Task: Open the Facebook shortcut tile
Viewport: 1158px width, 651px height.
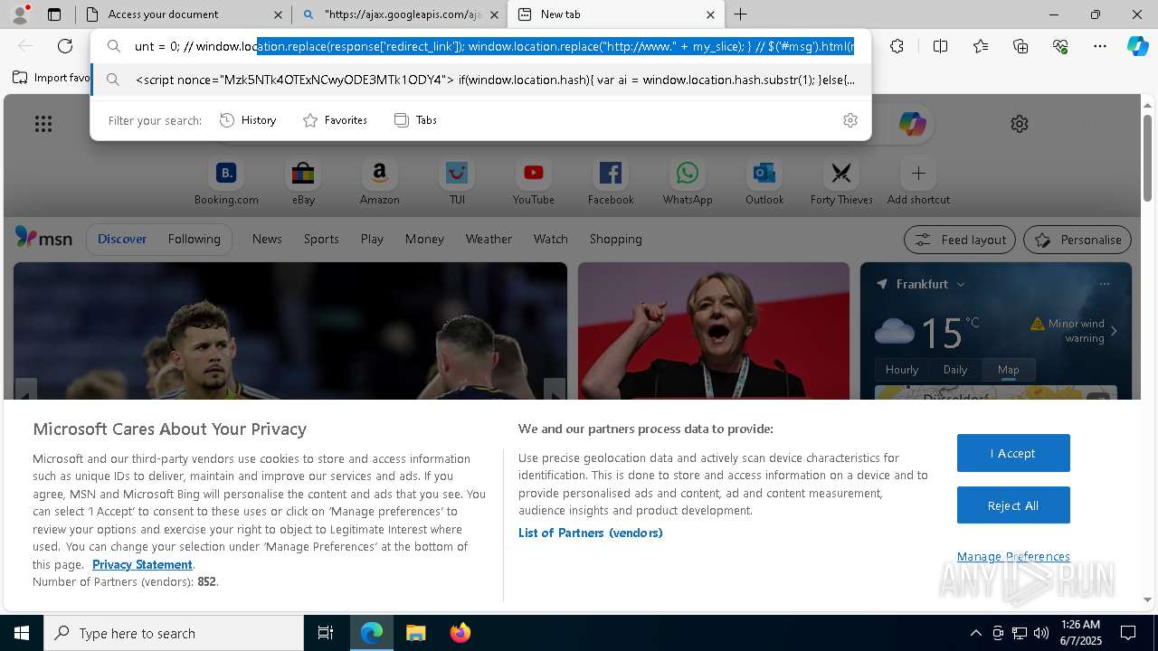Action: point(611,182)
